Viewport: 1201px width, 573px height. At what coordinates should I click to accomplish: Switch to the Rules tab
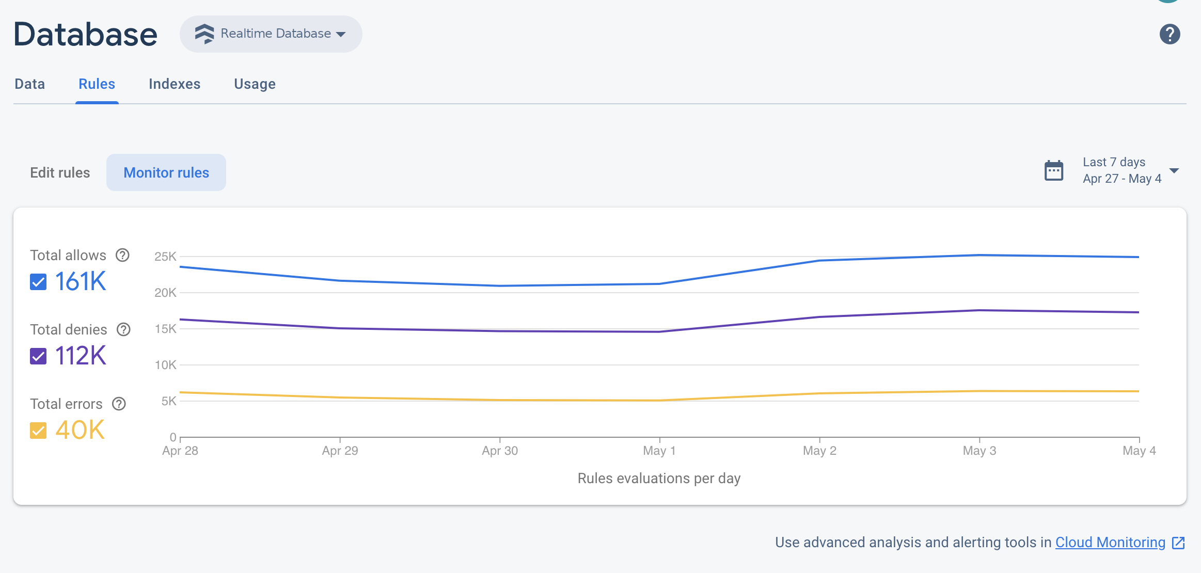[97, 84]
